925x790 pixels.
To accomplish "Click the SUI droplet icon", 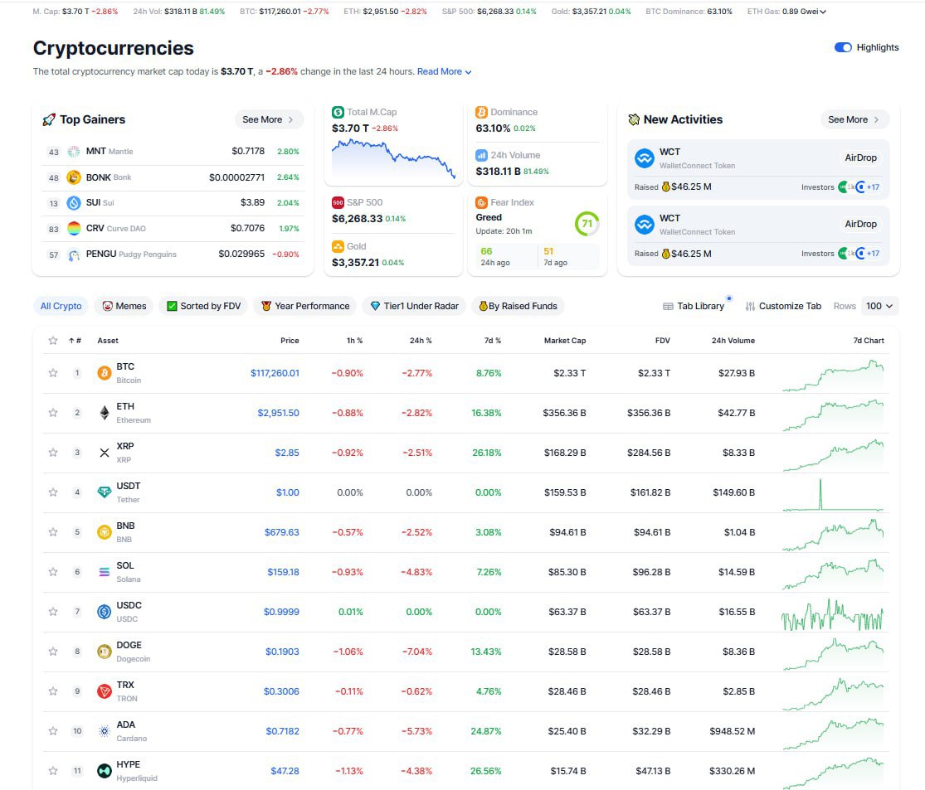I will (74, 203).
